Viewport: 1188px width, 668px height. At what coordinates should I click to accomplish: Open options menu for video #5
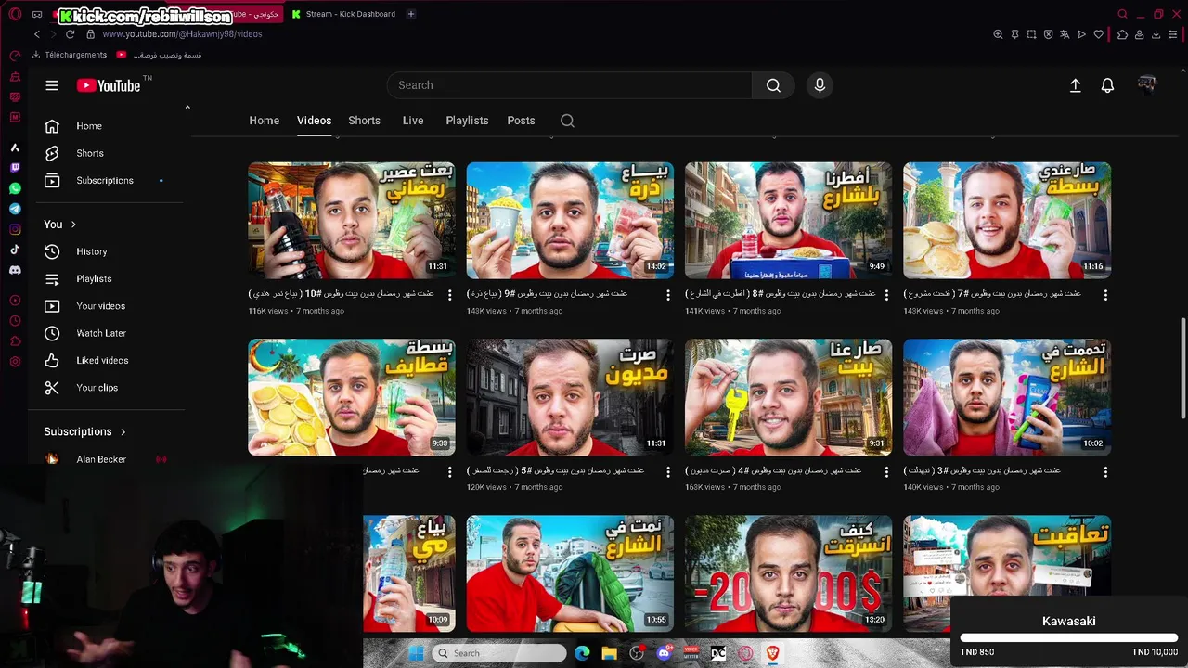click(x=668, y=471)
